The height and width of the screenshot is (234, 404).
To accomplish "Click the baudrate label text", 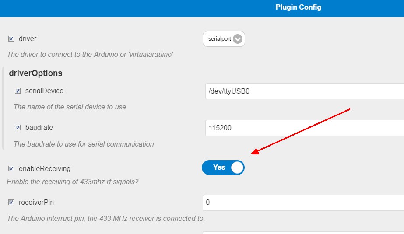I will click(x=39, y=127).
